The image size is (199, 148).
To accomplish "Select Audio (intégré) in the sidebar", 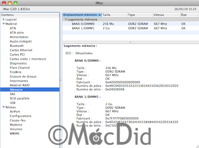I will click(21, 41).
